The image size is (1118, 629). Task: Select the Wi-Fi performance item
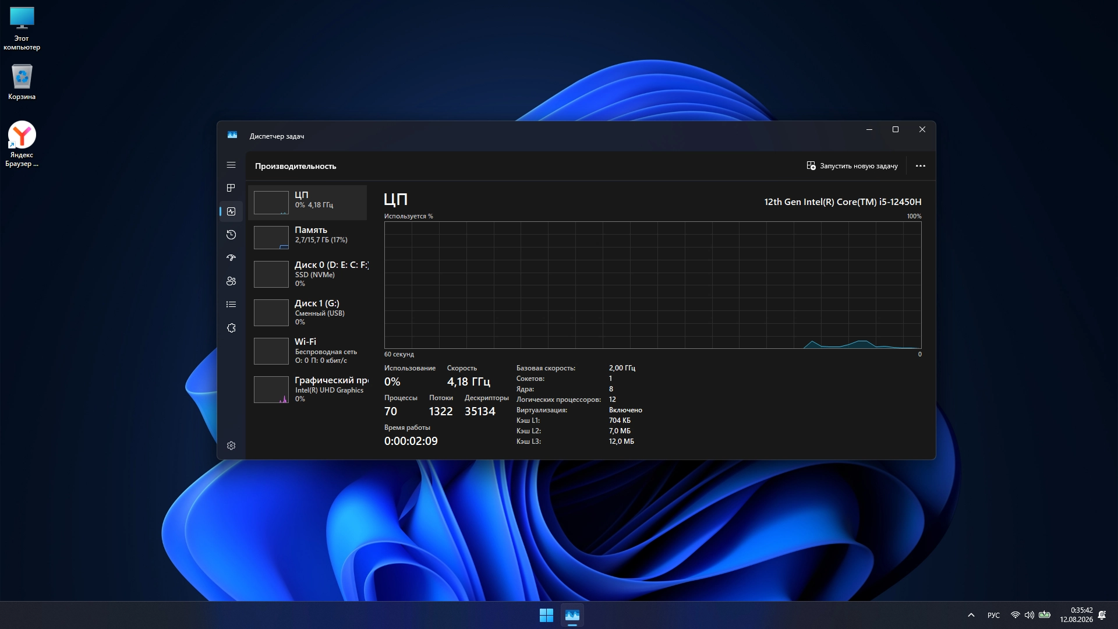[x=307, y=351]
